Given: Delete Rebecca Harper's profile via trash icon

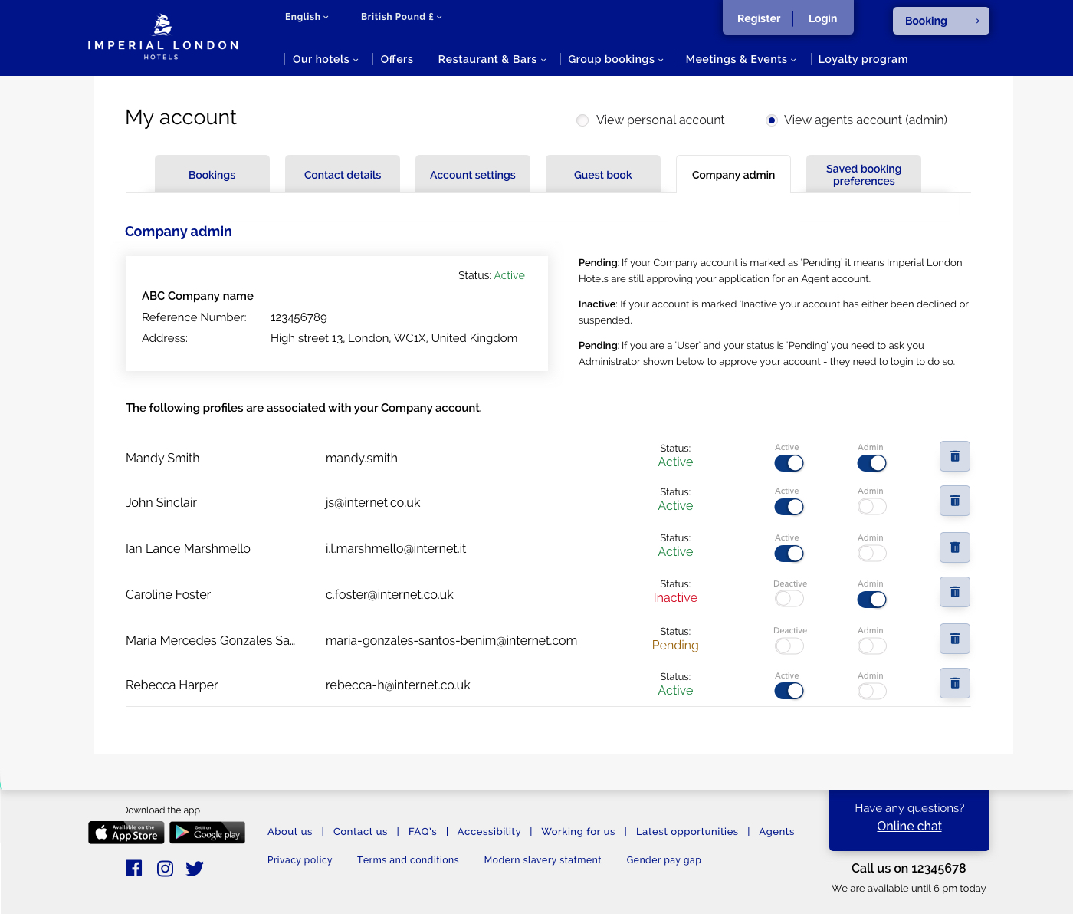Looking at the screenshot, I should point(954,684).
